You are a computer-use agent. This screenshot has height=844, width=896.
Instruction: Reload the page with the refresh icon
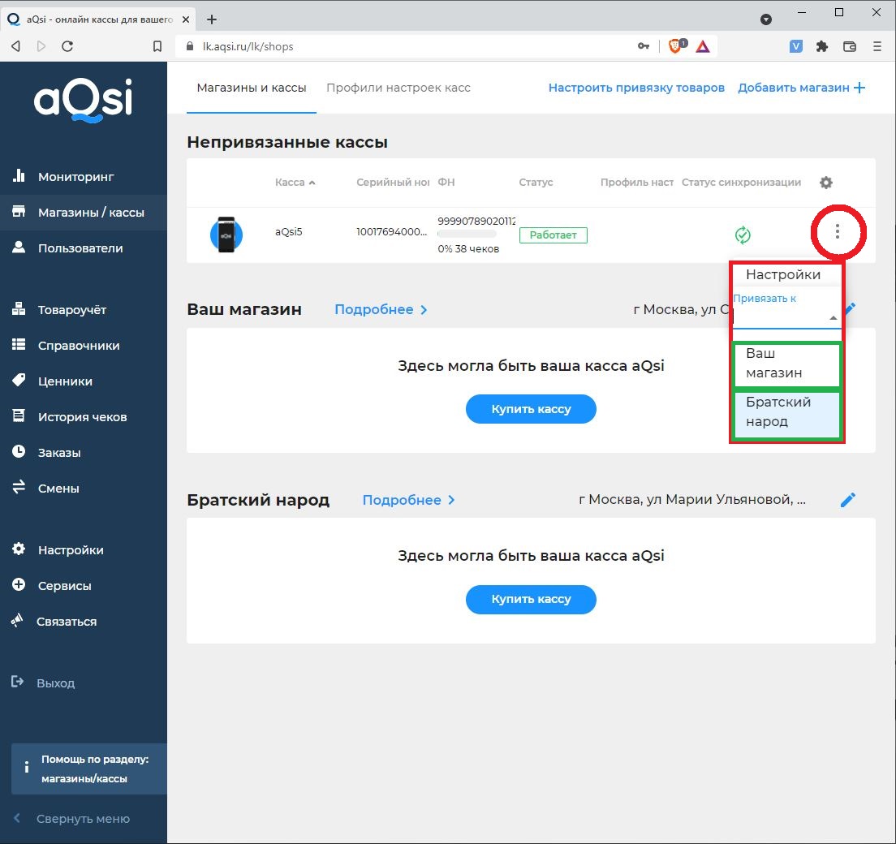(x=67, y=46)
